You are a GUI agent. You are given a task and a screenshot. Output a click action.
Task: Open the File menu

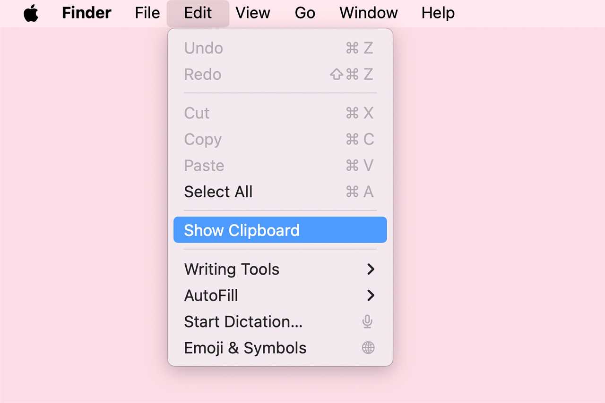click(147, 13)
